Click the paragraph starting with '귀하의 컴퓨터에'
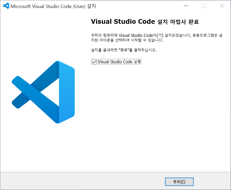Viewport: 231px width, 190px height. pos(157,38)
